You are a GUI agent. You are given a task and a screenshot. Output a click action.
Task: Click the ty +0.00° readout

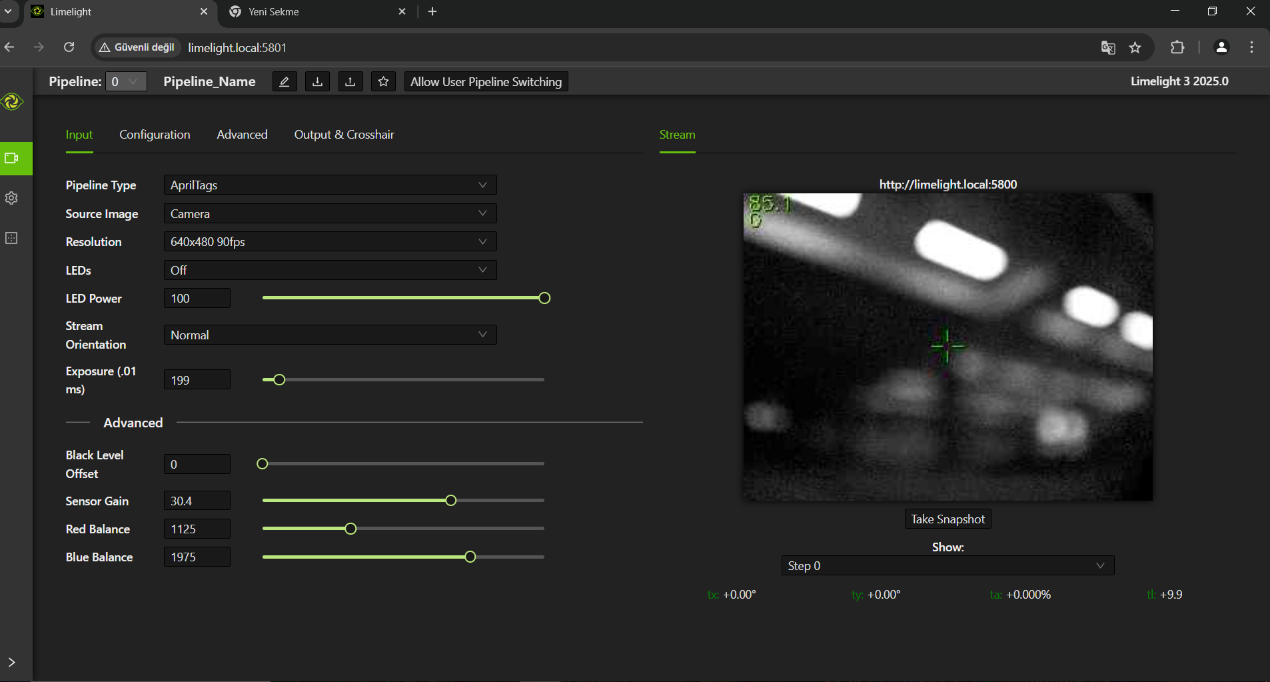tap(876, 594)
